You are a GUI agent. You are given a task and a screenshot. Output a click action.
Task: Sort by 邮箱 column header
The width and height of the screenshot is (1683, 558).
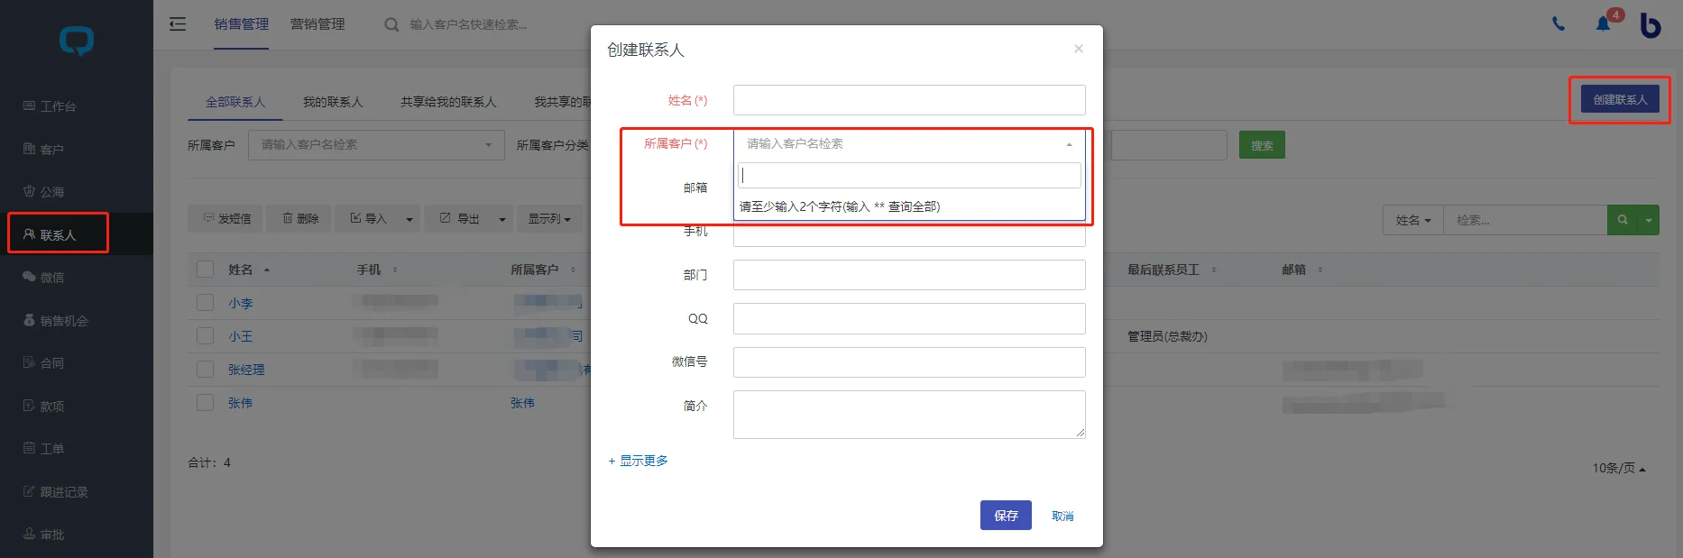pyautogui.click(x=1301, y=270)
